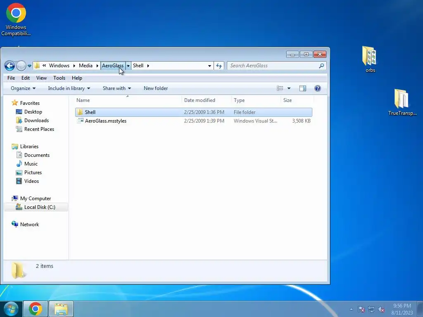Screen dimensions: 423x317
Task: Select the Windows Compatibili... Chrome desktop shortcut
Action: 16,19
